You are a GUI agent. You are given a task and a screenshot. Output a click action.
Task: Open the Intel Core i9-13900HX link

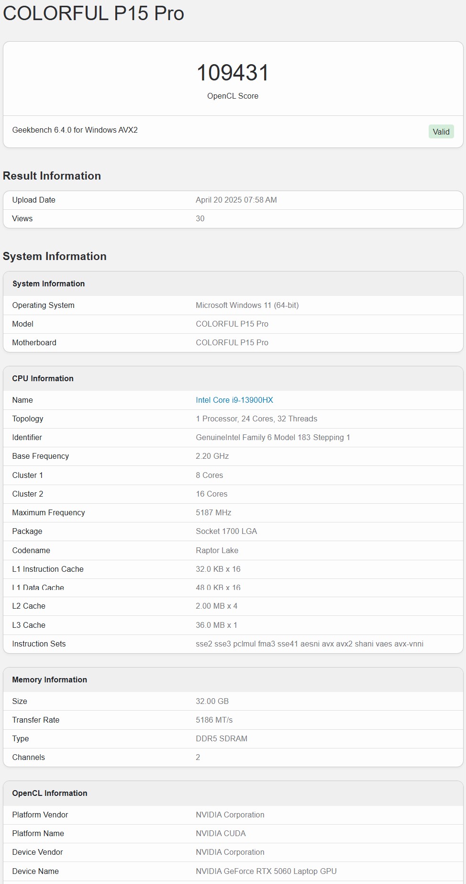click(234, 400)
